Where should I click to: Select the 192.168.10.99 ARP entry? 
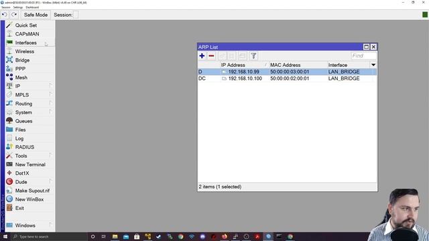pos(287,72)
